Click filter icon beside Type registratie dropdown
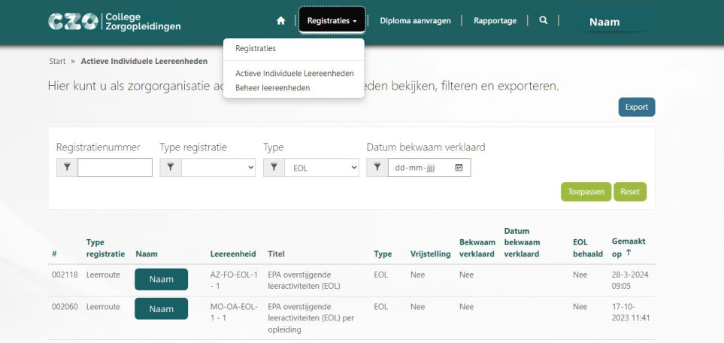This screenshot has width=724, height=343. 171,168
